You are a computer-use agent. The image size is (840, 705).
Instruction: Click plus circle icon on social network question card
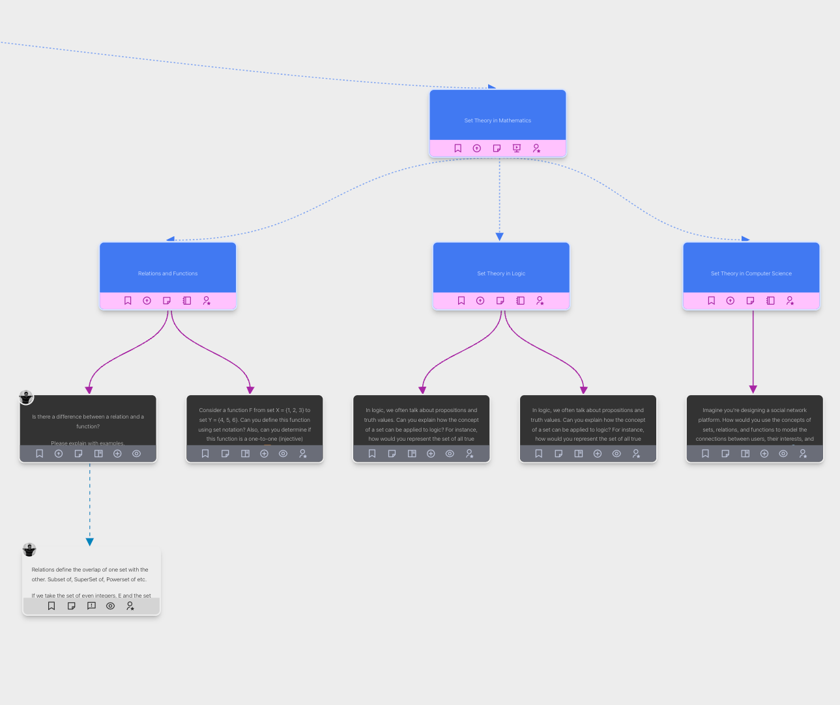coord(764,454)
